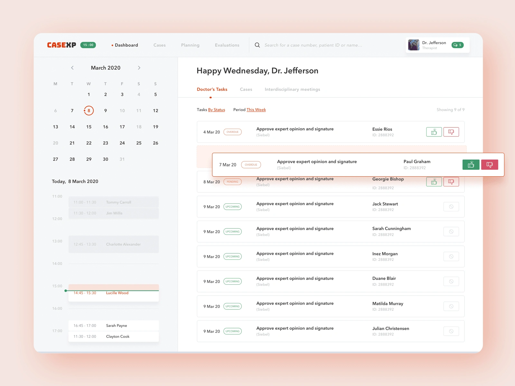Image resolution: width=515 pixels, height=386 pixels.
Task: Click the case search input field
Action: pos(313,45)
